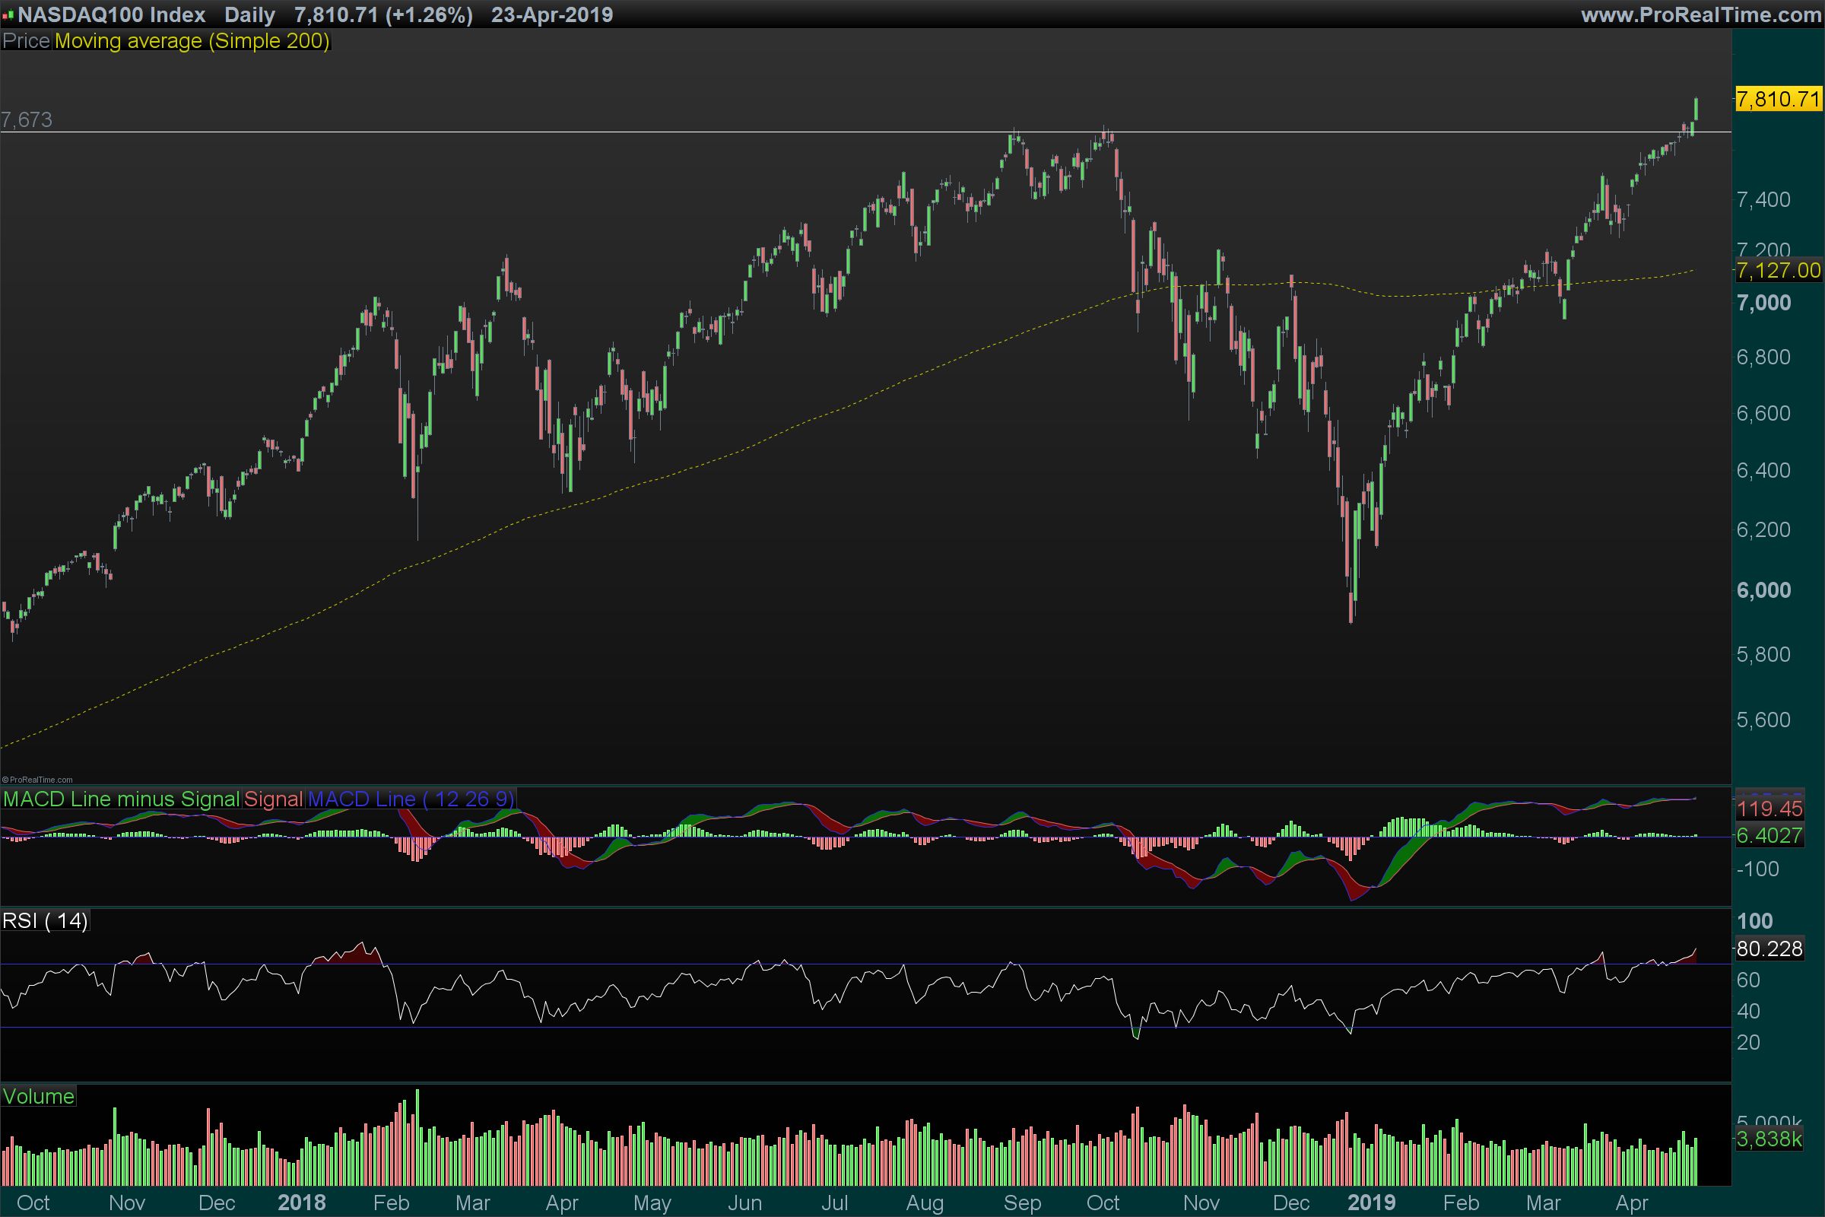Click the RSI (14) indicator label
This screenshot has height=1217, width=1825.
pyautogui.click(x=45, y=920)
